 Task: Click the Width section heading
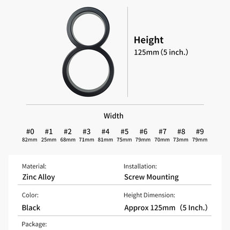pyautogui.click(x=113, y=116)
